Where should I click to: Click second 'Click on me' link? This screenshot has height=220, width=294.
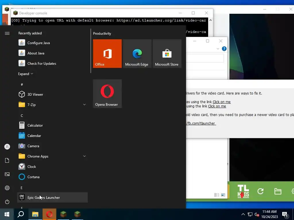coord(217,106)
